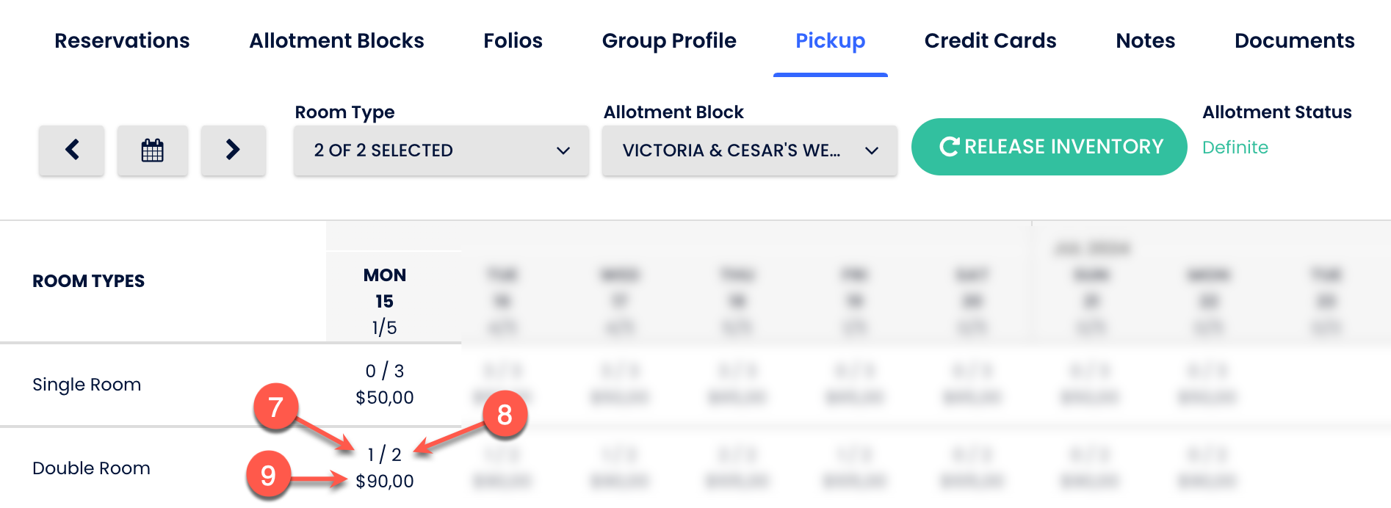Click the Room Type dropdown chevron

click(x=563, y=150)
